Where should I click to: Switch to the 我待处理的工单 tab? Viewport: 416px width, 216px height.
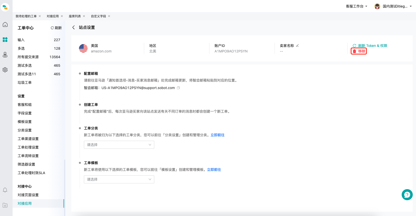26,16
